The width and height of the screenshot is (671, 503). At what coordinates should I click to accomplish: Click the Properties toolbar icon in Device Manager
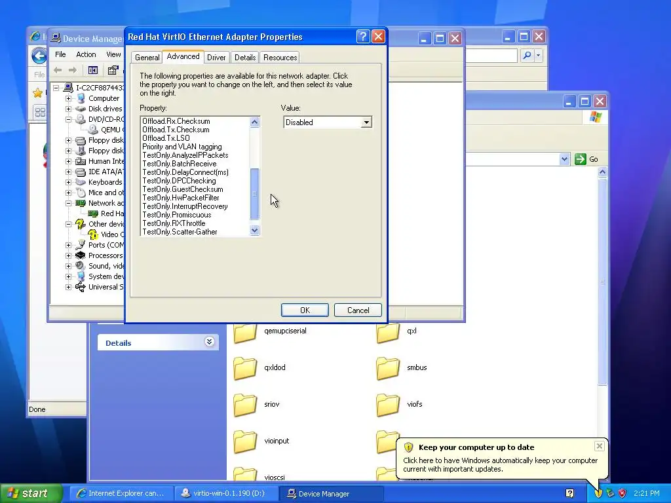[113, 70]
